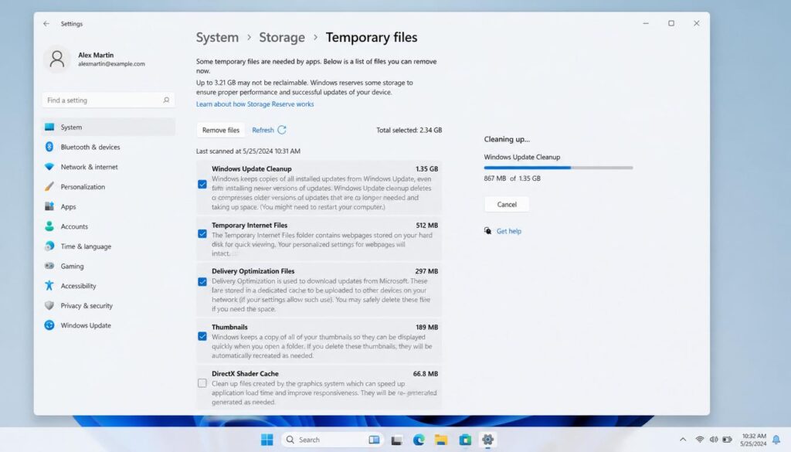Uncheck Windows Update Cleanup checkbox
Viewport: 791px width, 452px height.
[x=202, y=184]
